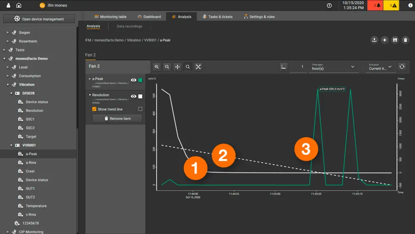Select the Analysis subtab
The image size is (415, 234).
[93, 26]
